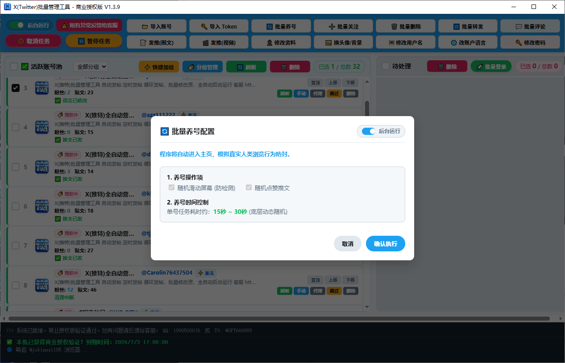Toggle the 后台运行 switch in main toolbar
The width and height of the screenshot is (565, 363).
[x=17, y=25]
